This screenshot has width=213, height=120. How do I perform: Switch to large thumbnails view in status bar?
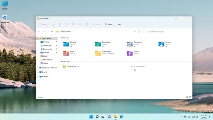click(x=190, y=97)
